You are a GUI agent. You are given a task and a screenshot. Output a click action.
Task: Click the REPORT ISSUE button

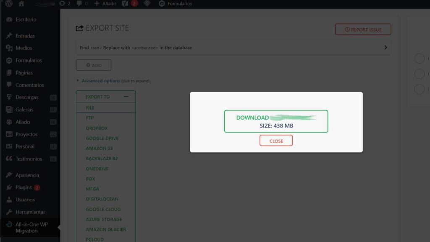tap(362, 29)
